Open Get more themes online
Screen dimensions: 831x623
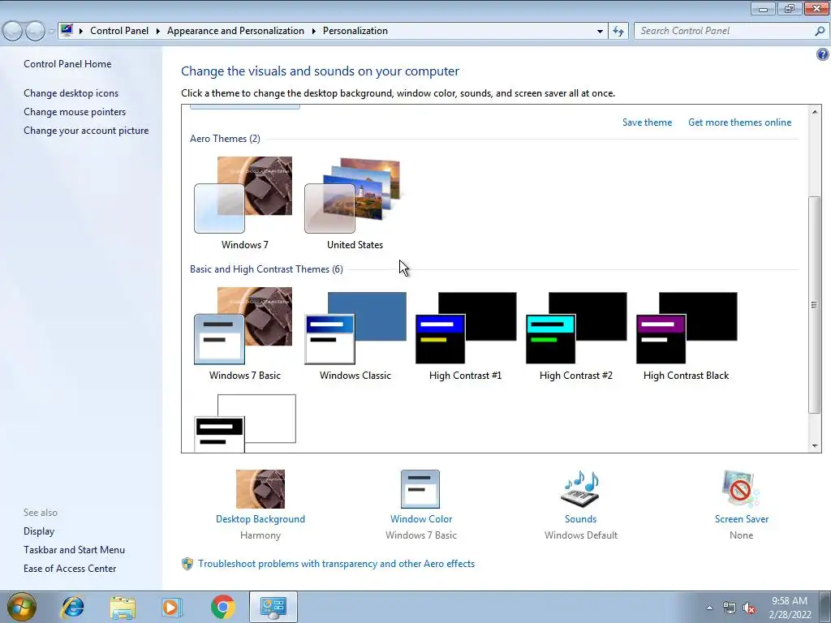pos(740,122)
